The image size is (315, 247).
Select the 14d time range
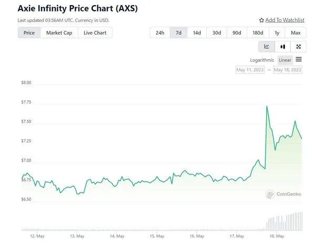coord(197,33)
